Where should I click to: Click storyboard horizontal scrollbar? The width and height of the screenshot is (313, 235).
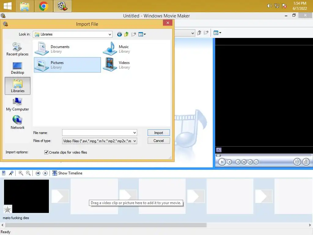(x=105, y=225)
